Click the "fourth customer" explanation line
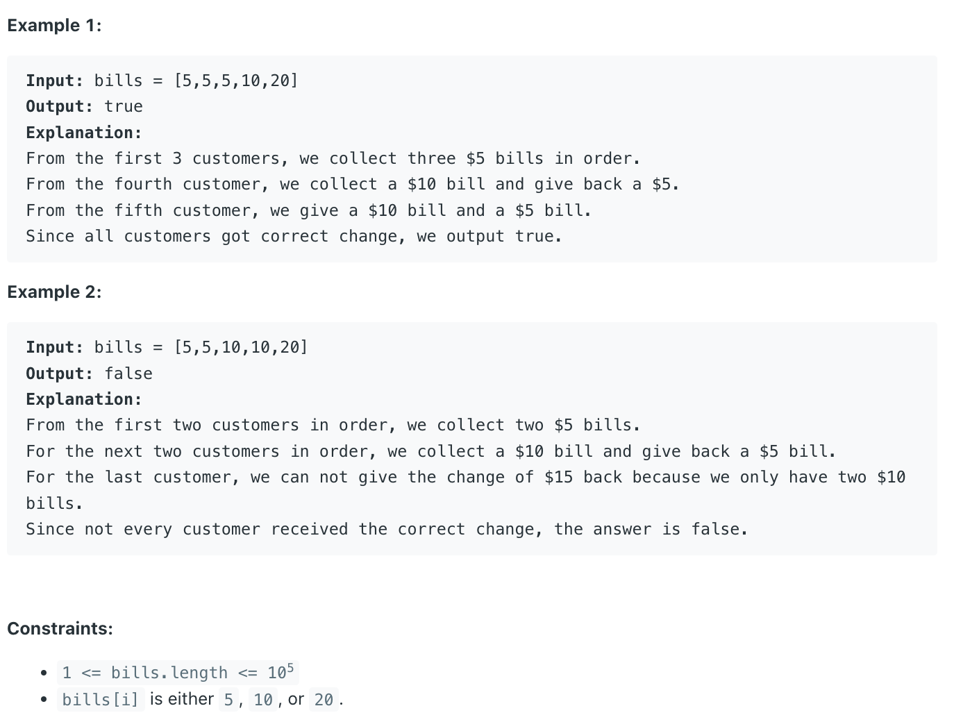The image size is (954, 722). pos(353,184)
